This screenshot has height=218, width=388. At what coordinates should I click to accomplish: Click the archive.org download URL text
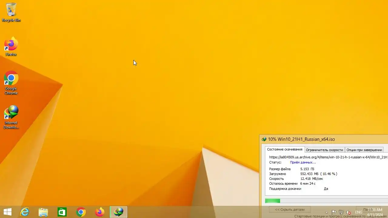[x=328, y=157]
